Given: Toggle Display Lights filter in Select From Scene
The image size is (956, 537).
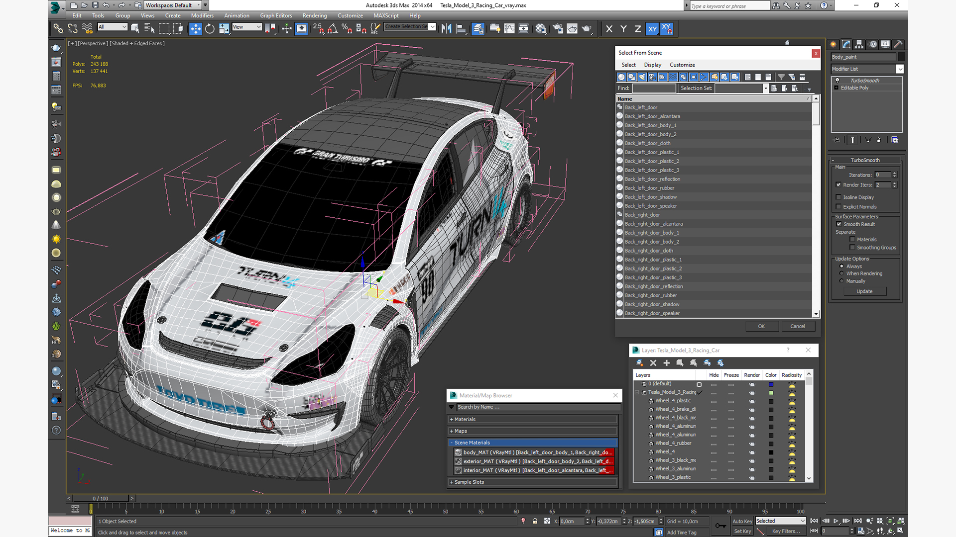Looking at the screenshot, I should pos(642,77).
